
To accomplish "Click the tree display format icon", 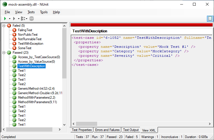I will click(23, 19).
